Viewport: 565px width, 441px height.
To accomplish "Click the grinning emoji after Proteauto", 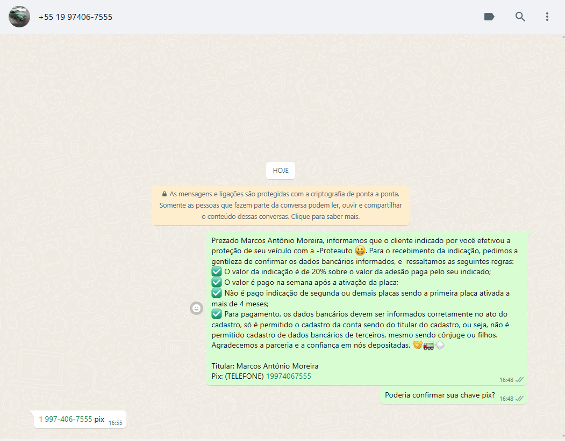I will coord(360,251).
